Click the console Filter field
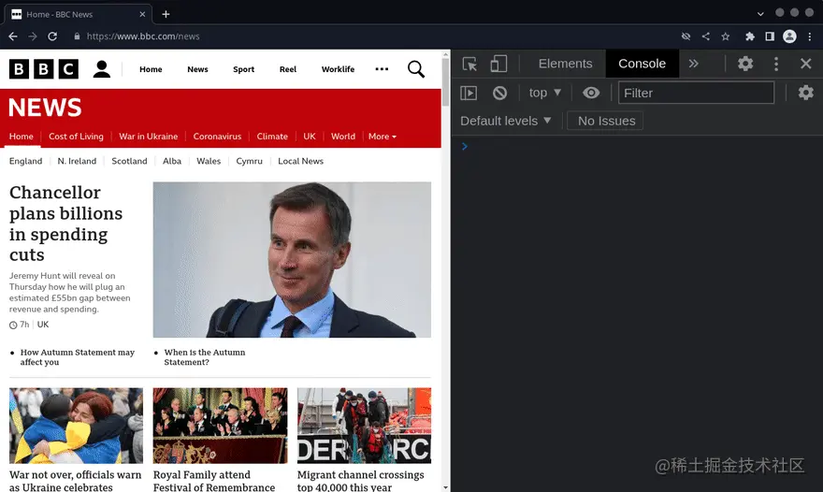The width and height of the screenshot is (823, 492). pos(696,93)
